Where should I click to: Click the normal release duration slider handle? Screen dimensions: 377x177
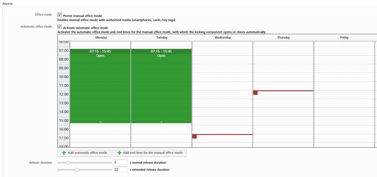tap(68, 163)
